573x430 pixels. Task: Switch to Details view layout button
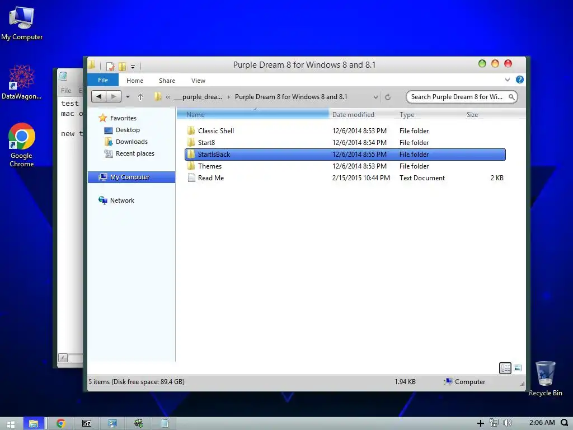coord(505,368)
